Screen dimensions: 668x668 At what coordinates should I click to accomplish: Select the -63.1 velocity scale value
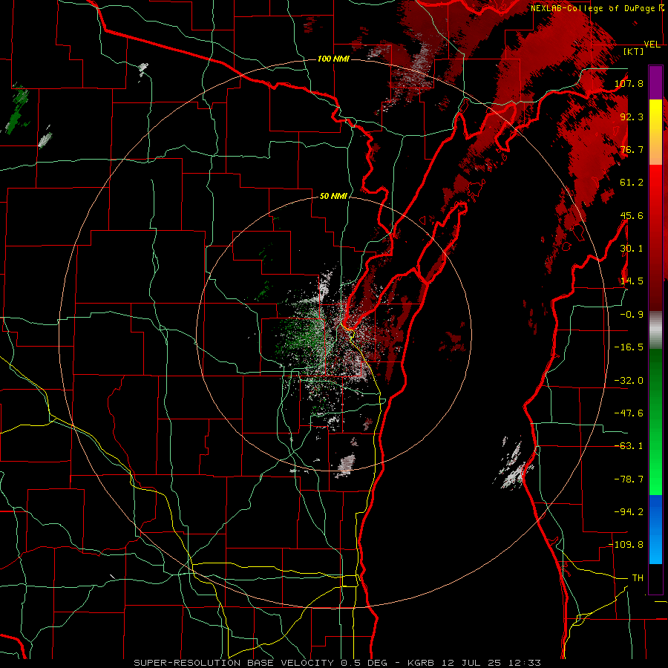coord(629,445)
